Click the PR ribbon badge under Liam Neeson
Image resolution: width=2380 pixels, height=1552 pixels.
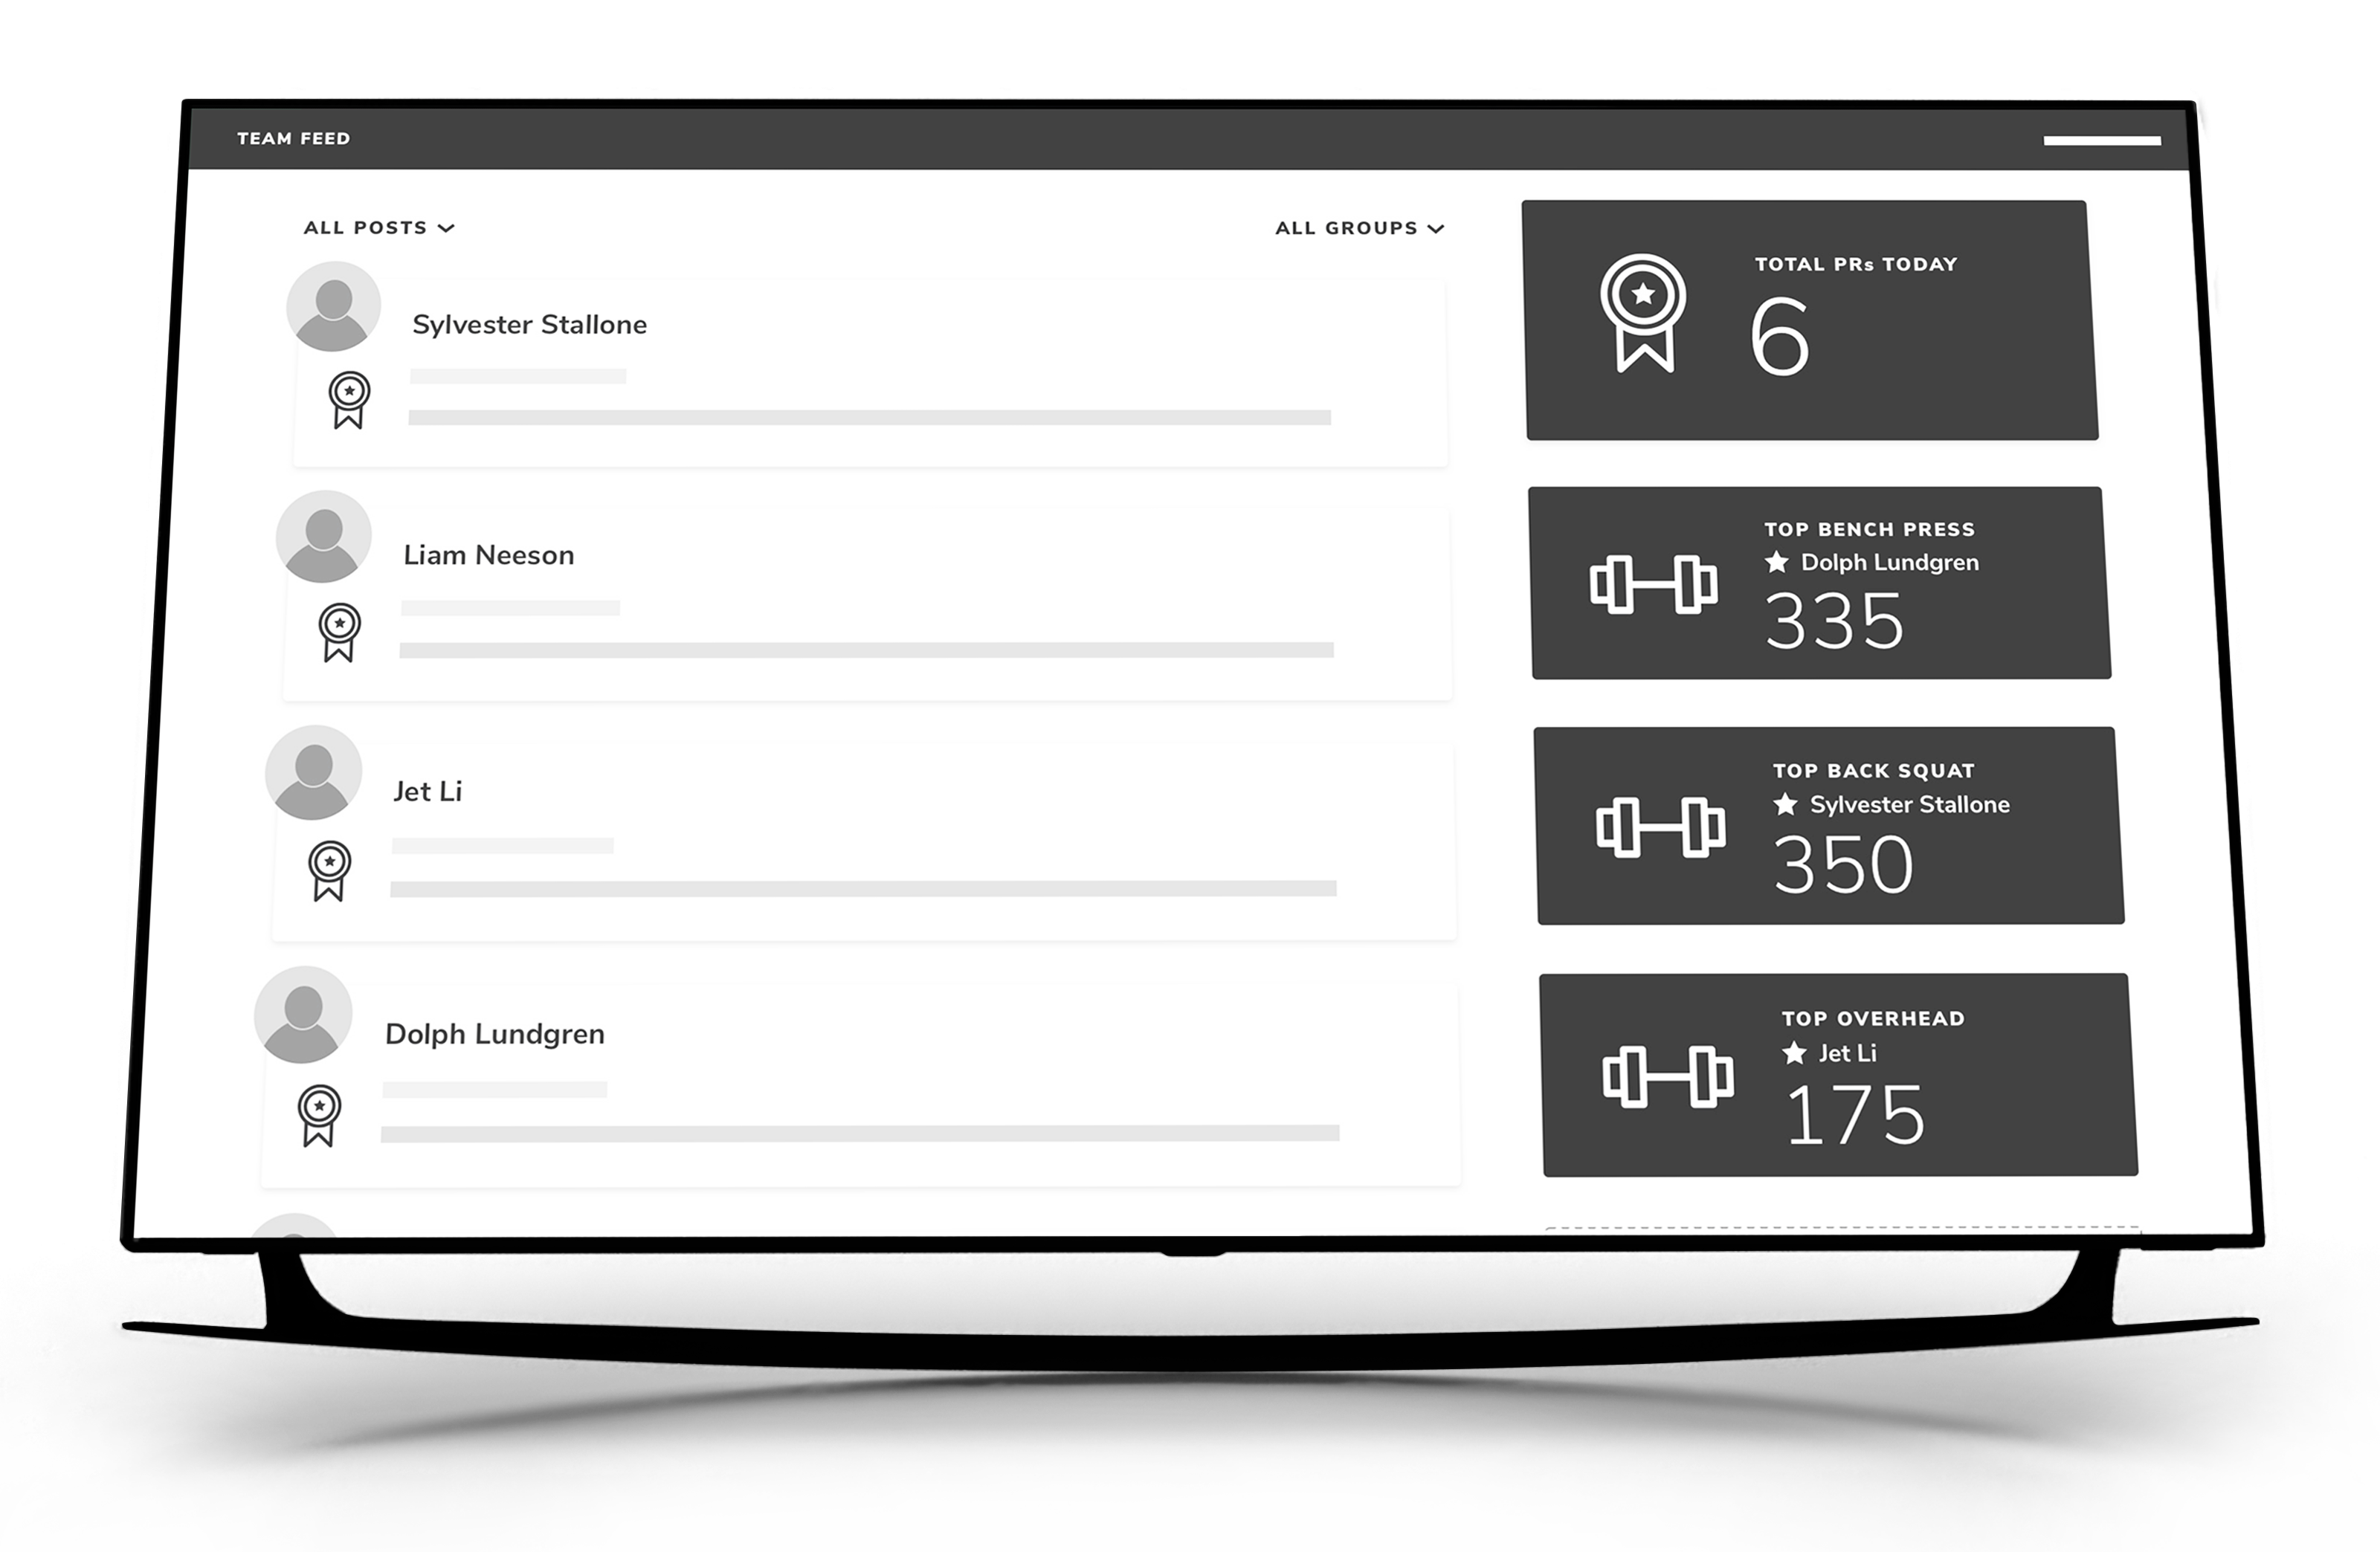pyautogui.click(x=339, y=632)
